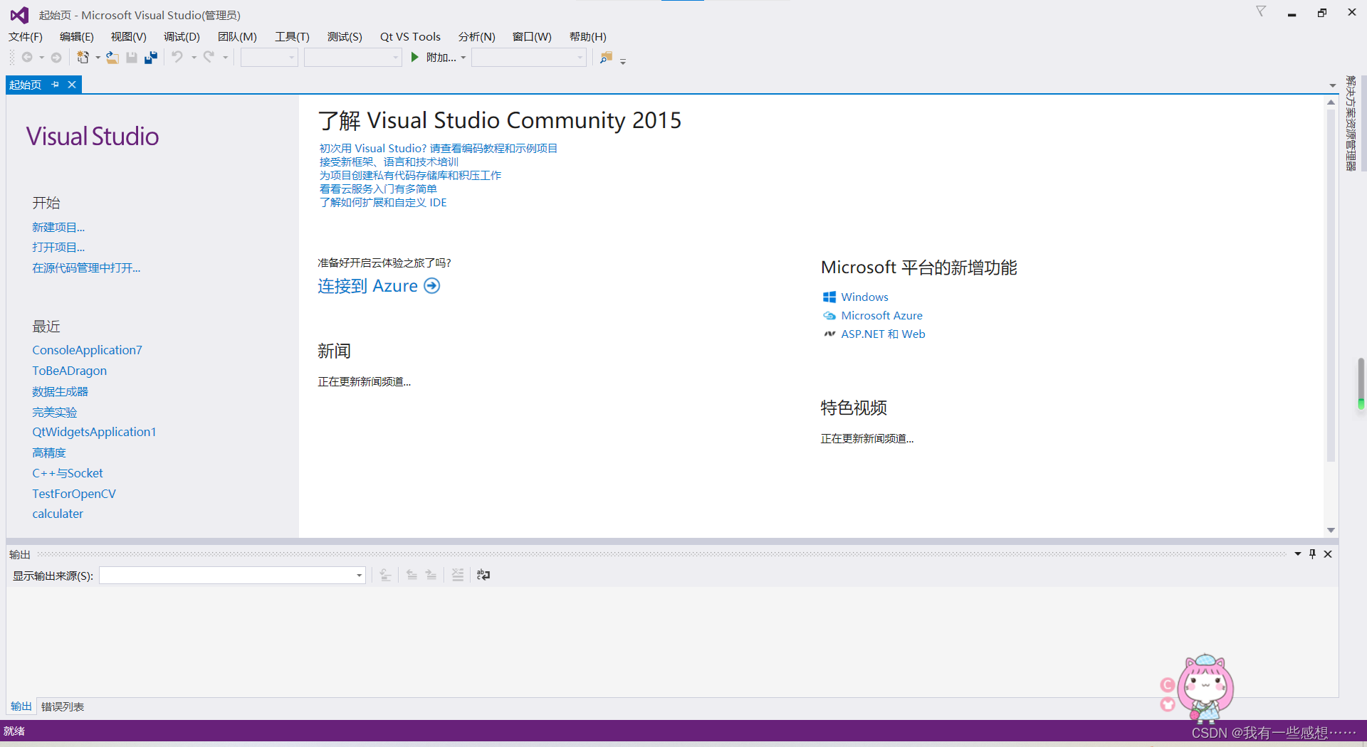1367x747 pixels.
Task: Close the output panel
Action: pos(1328,554)
